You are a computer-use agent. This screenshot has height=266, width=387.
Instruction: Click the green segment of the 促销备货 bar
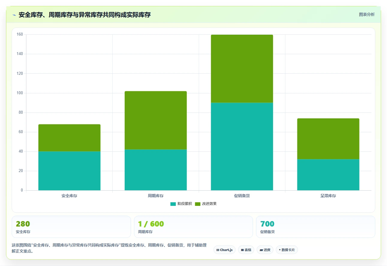click(242, 69)
